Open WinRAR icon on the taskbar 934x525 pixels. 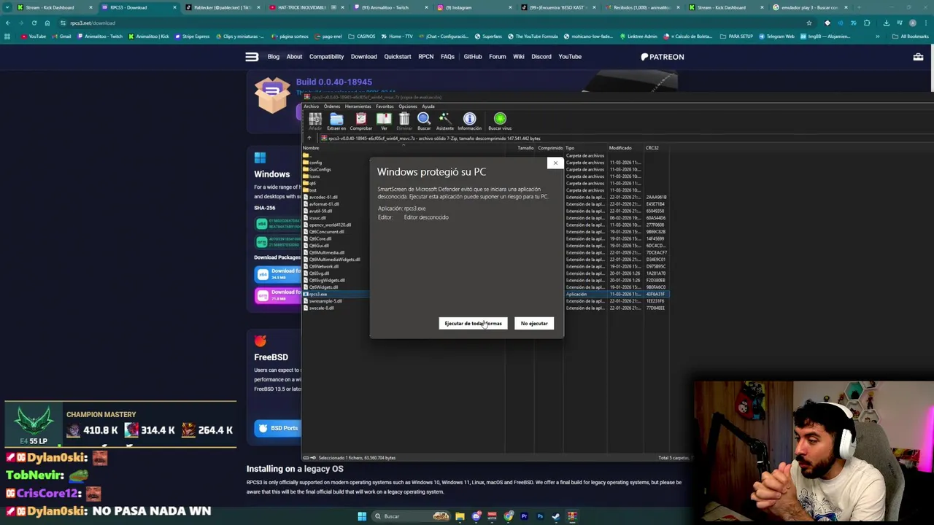tap(572, 516)
